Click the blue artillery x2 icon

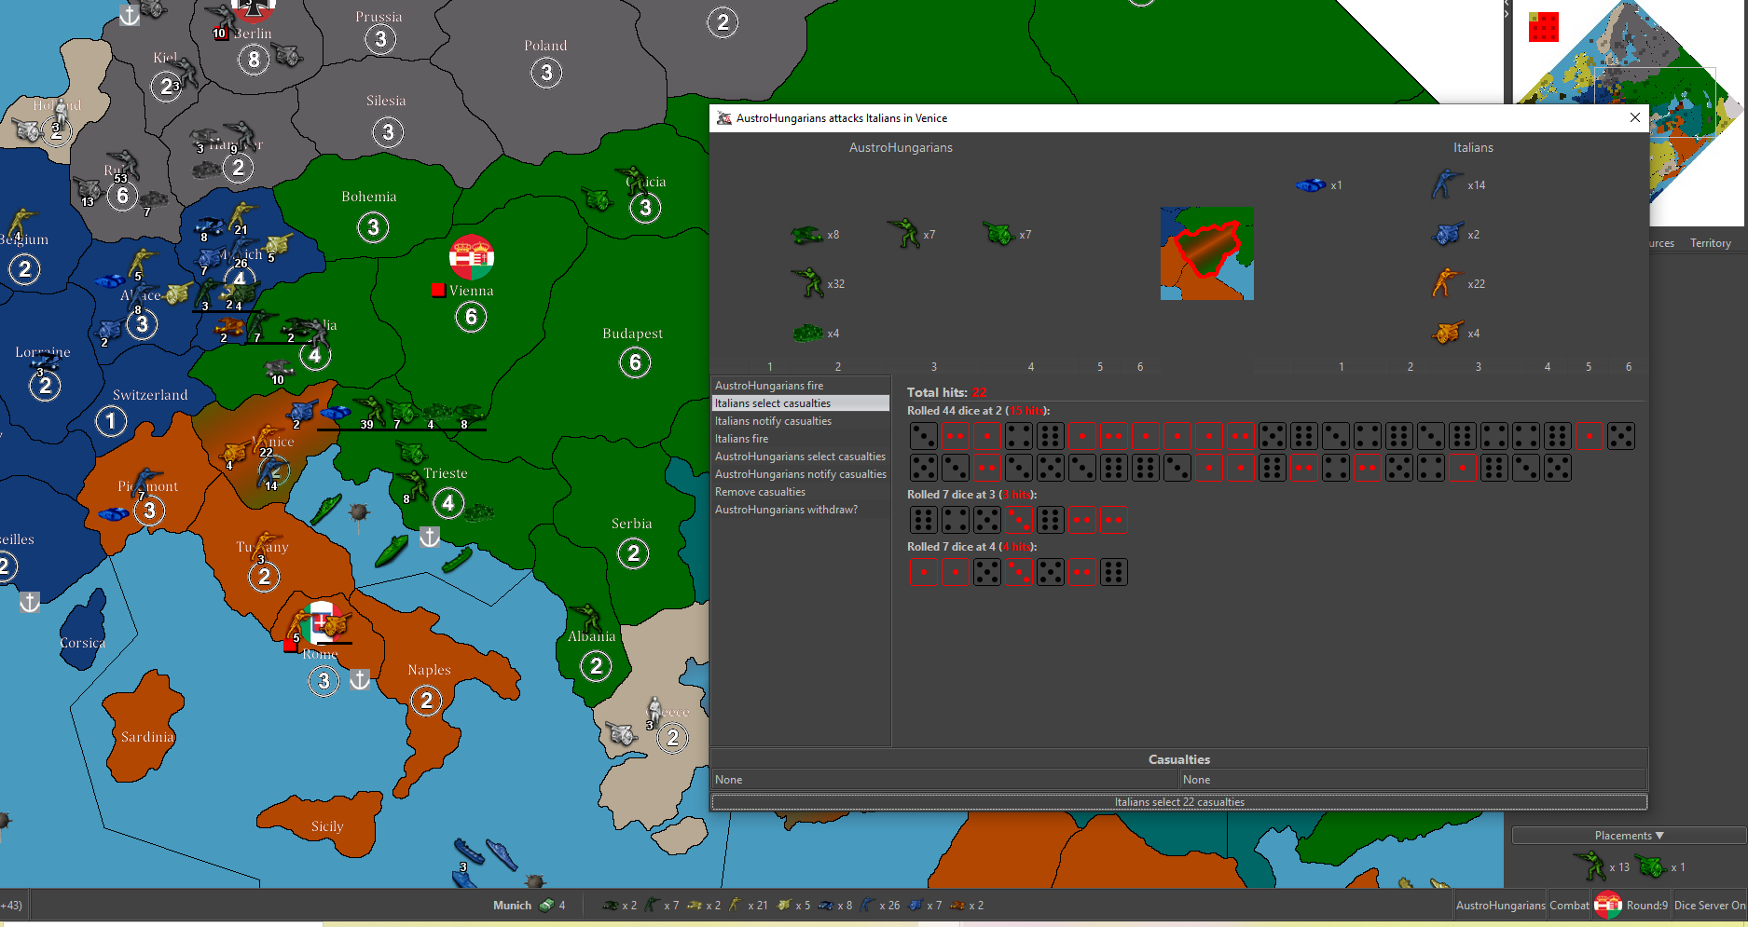pyautogui.click(x=1448, y=234)
